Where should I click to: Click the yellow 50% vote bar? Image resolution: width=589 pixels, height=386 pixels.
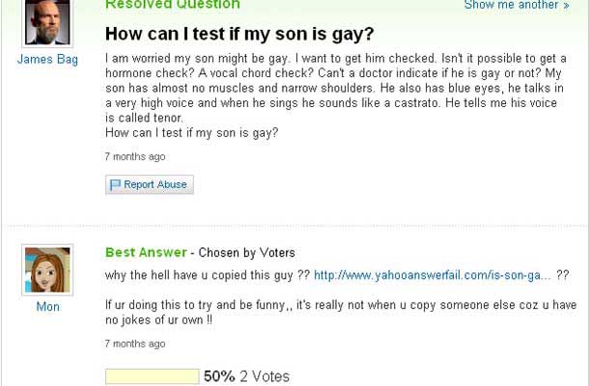pyautogui.click(x=152, y=376)
